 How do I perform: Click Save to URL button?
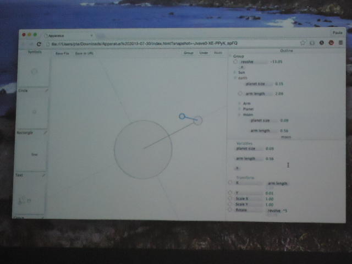84,53
